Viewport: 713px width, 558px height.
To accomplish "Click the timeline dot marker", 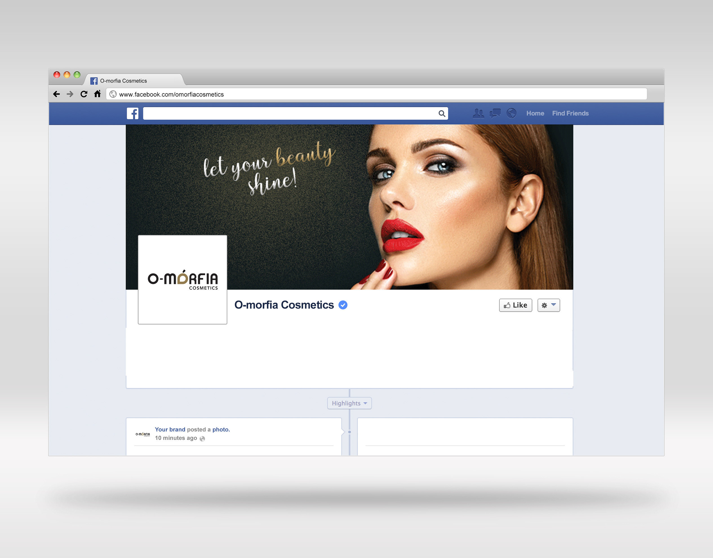I will [350, 432].
